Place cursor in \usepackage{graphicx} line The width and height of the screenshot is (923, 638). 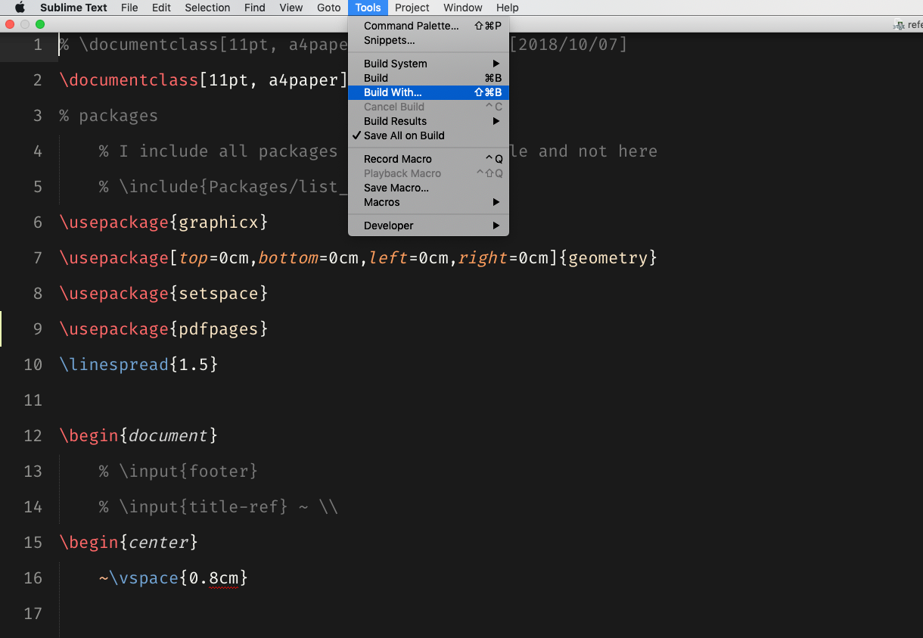click(163, 223)
